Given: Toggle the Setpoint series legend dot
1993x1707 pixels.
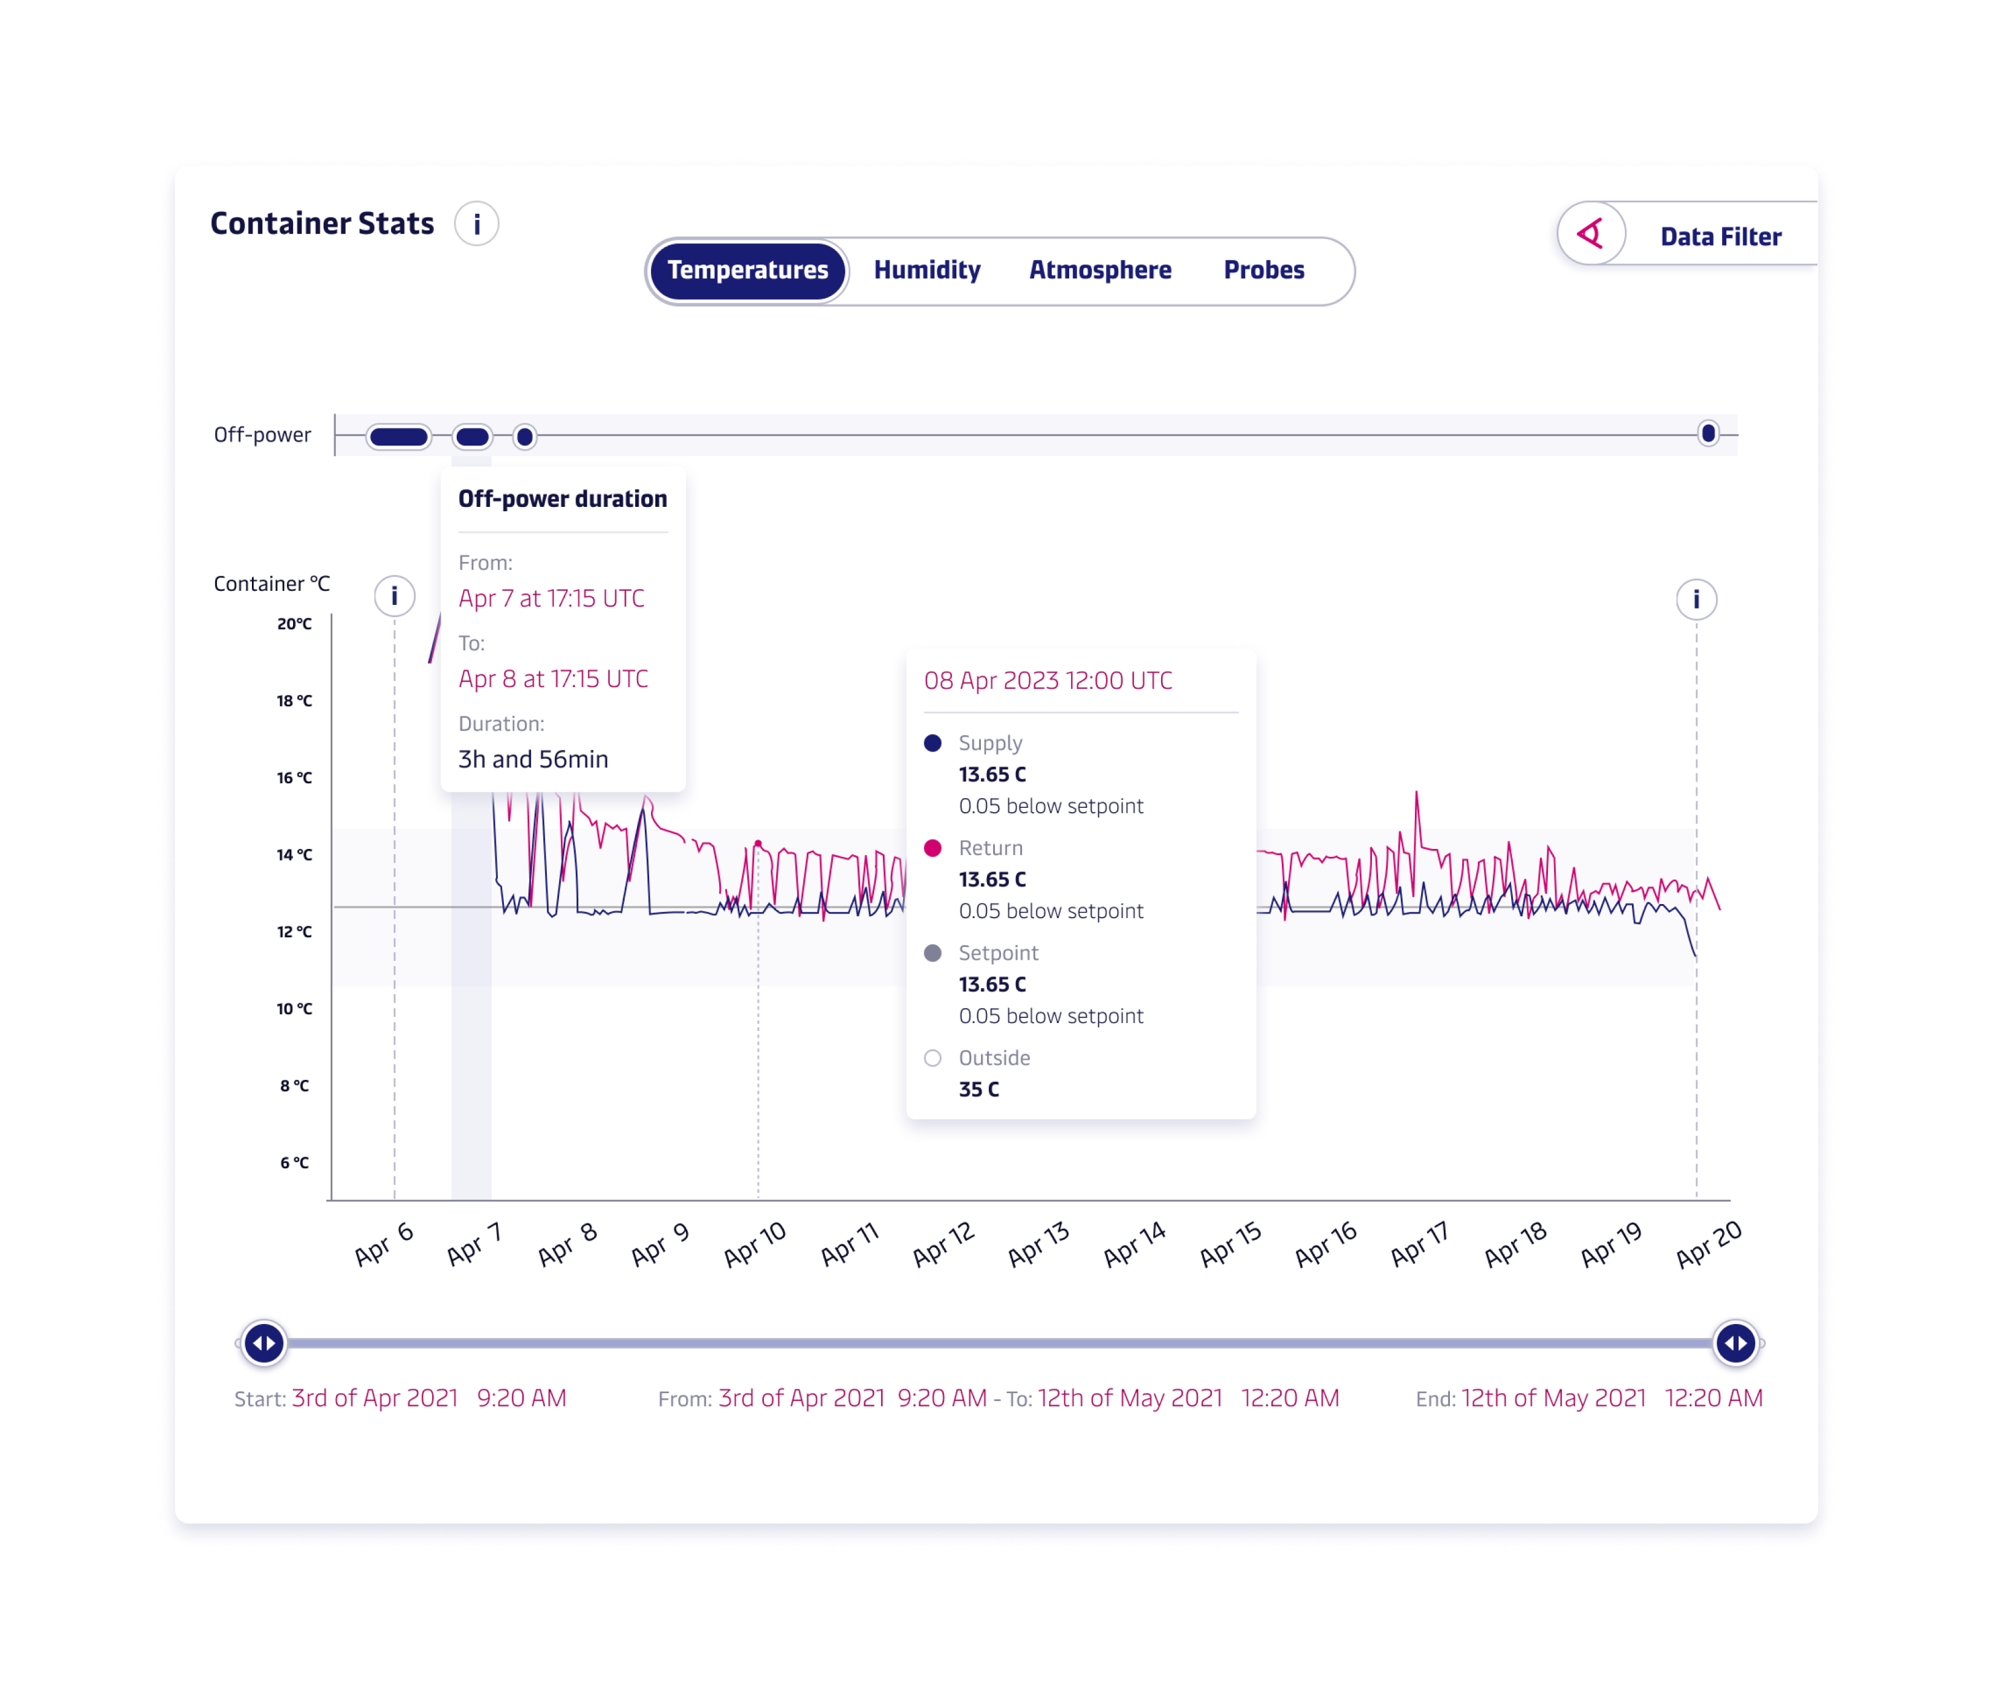Looking at the screenshot, I should pyautogui.click(x=932, y=953).
